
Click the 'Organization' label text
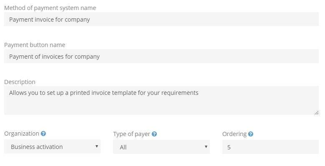point(22,134)
